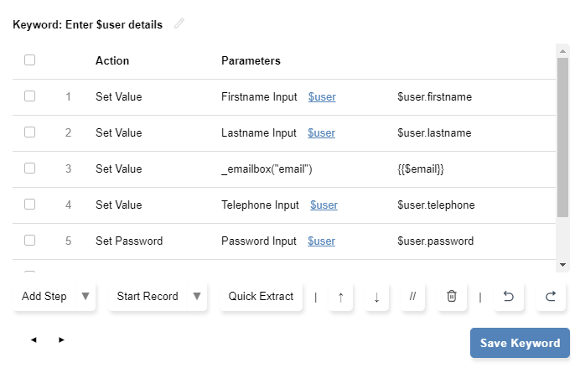
Task: Undo the last change
Action: 508,297
